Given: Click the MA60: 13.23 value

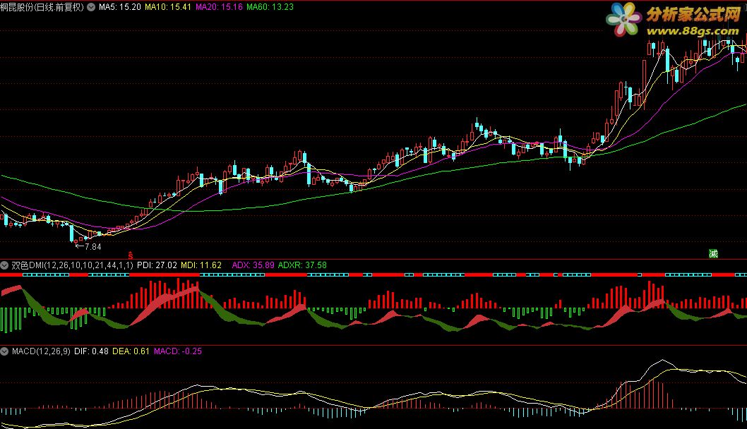Looking at the screenshot, I should pyautogui.click(x=270, y=7).
